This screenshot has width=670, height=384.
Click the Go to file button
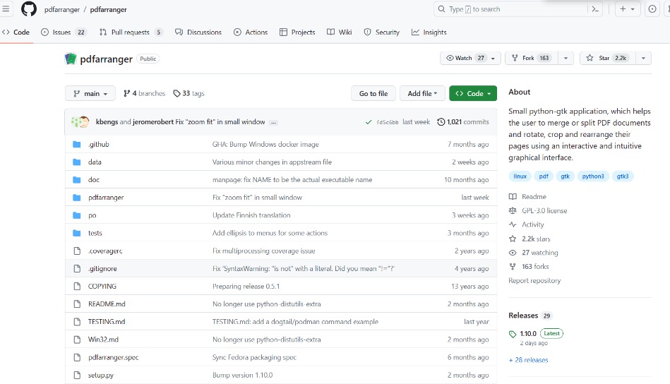pos(373,94)
